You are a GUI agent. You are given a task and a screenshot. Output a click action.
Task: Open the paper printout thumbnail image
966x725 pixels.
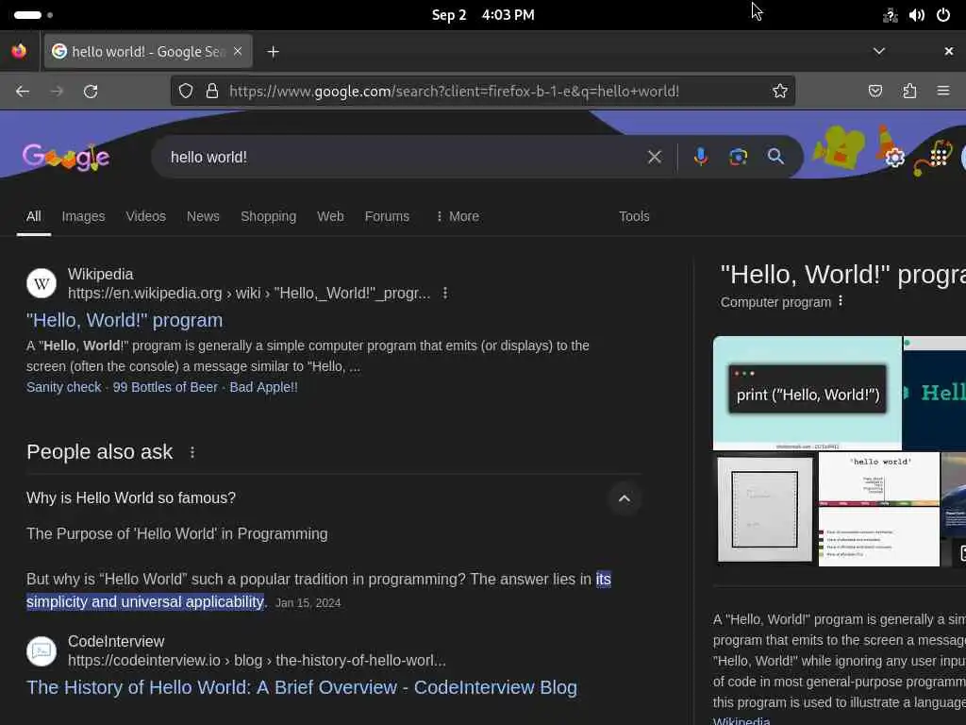click(x=764, y=509)
